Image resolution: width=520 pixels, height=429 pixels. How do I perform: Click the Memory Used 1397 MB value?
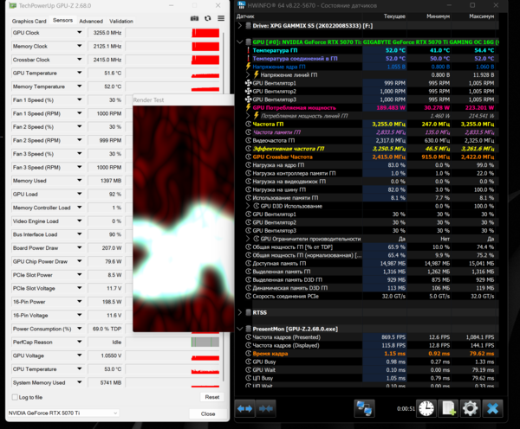pyautogui.click(x=105, y=181)
